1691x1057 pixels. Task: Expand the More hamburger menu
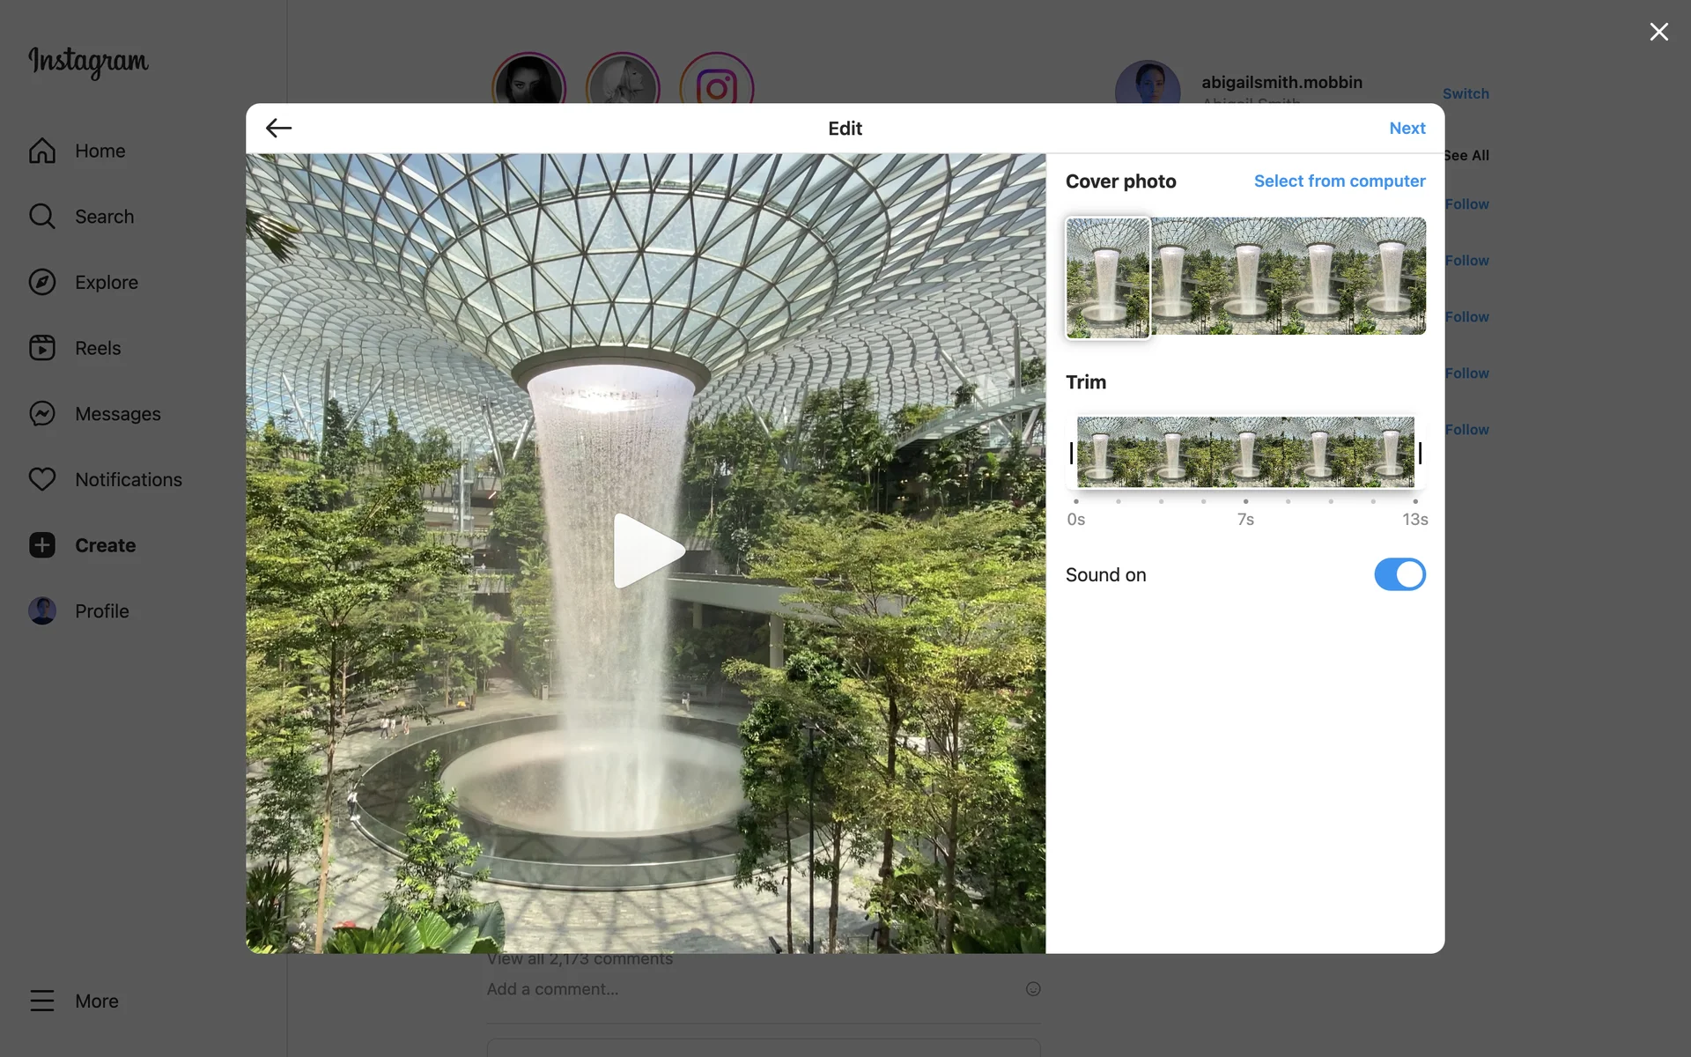42,1001
